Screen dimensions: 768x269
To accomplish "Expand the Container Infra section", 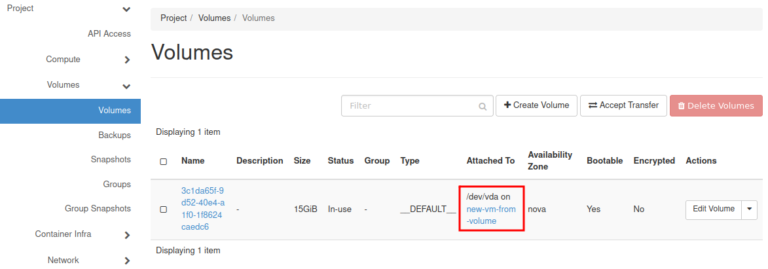I will click(x=126, y=235).
